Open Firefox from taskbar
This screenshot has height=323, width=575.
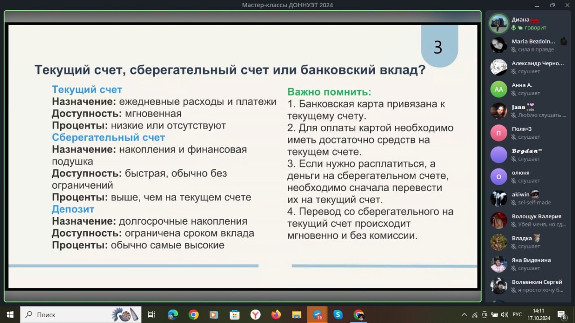pos(276,315)
